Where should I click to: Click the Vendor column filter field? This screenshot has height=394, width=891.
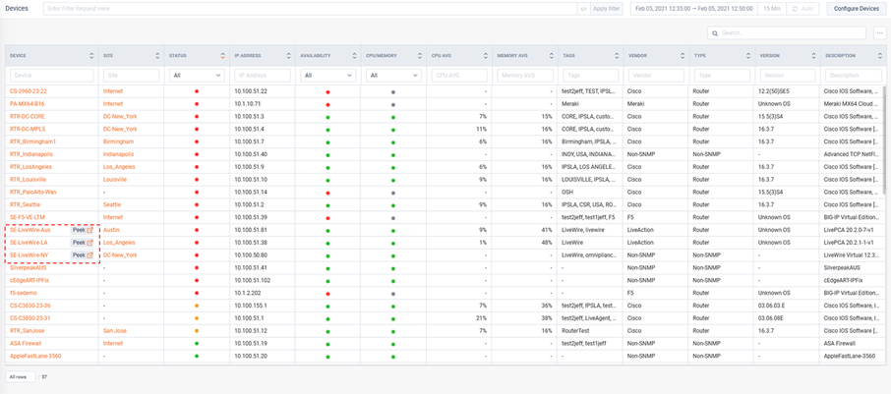coord(656,75)
